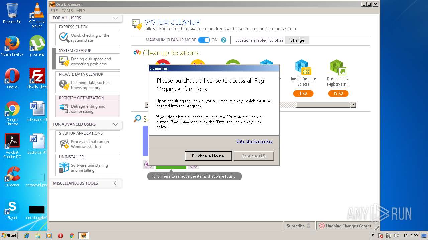Open the TOOLS menu
The width and height of the screenshot is (428, 240).
[x=67, y=11]
